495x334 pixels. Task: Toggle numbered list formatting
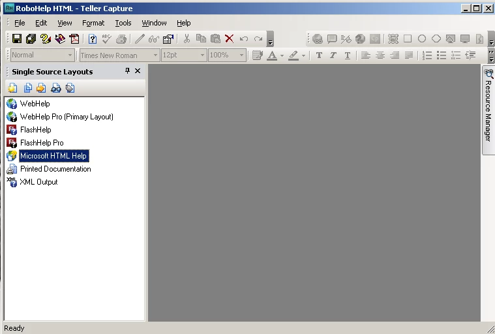[x=427, y=55]
